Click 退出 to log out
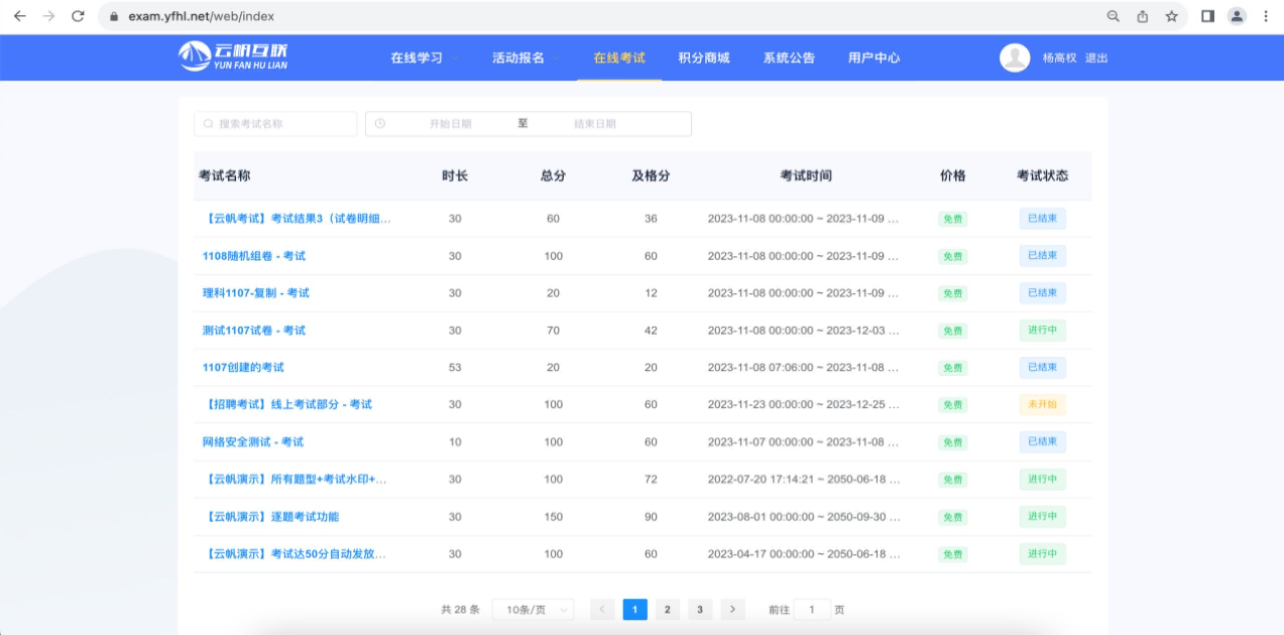The image size is (1284, 635). (x=1096, y=58)
